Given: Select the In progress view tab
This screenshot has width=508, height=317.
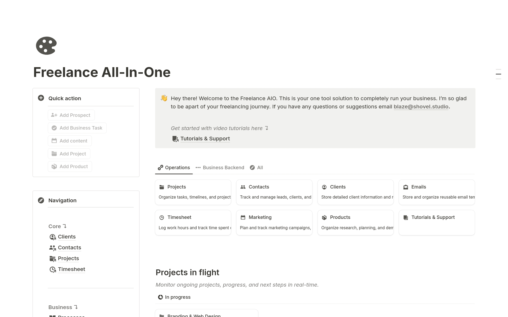Looking at the screenshot, I should click(174, 297).
